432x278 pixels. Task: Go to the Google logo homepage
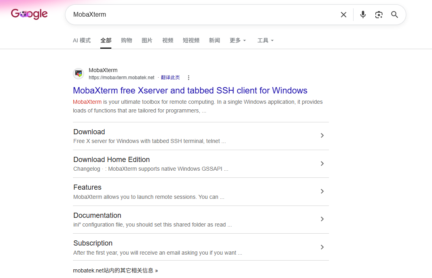coord(29,14)
